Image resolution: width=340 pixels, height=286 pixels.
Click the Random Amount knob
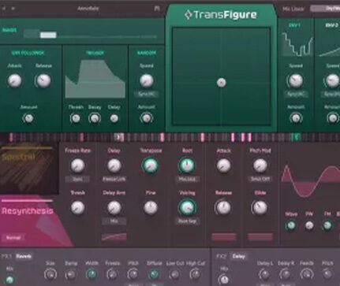pos(147,118)
